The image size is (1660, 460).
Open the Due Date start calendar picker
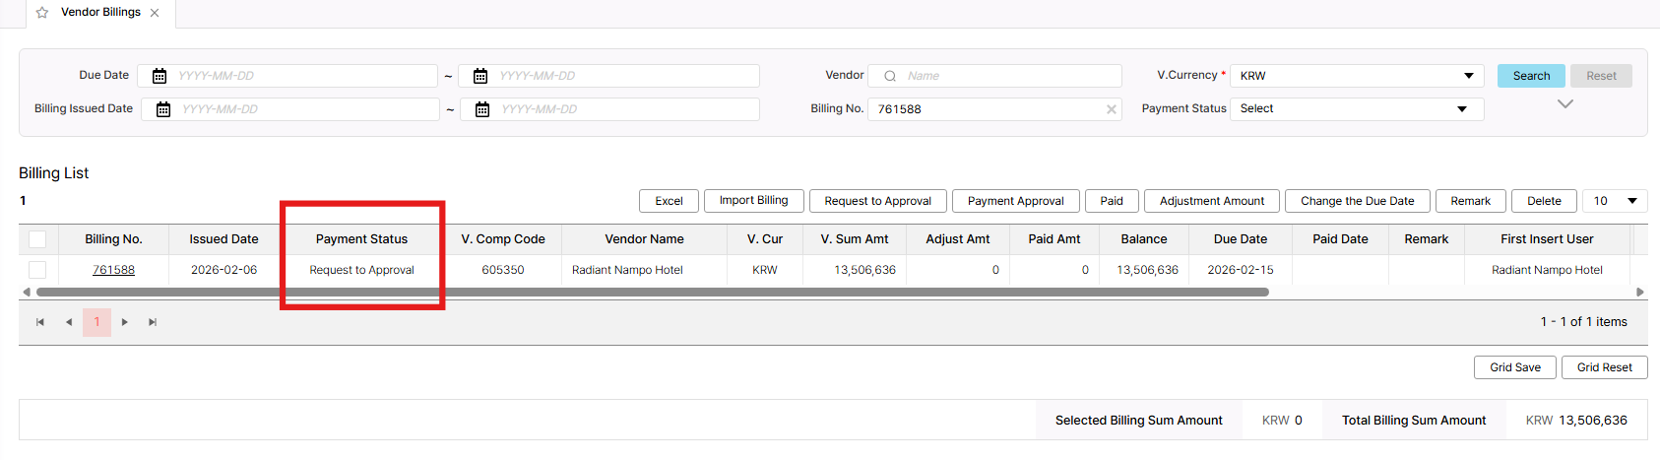click(x=160, y=76)
